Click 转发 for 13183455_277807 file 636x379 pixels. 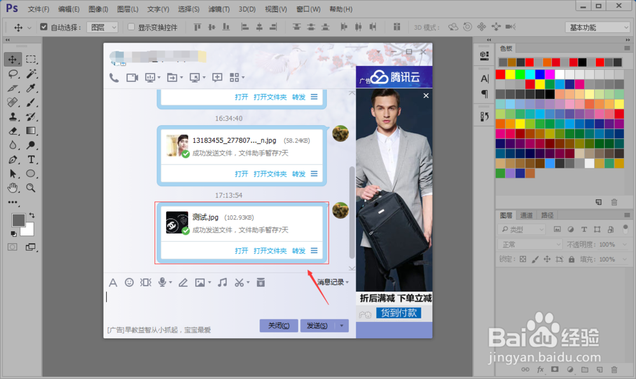[x=298, y=174]
